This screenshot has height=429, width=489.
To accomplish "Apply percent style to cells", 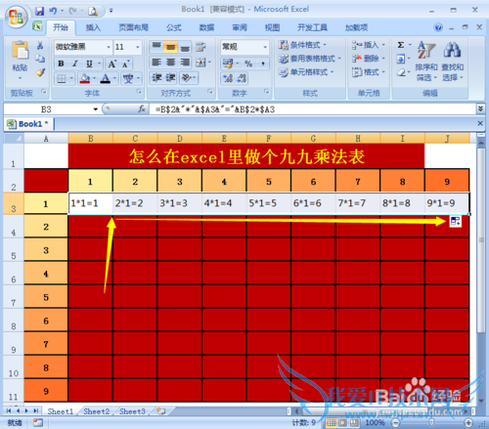I will coord(248,64).
